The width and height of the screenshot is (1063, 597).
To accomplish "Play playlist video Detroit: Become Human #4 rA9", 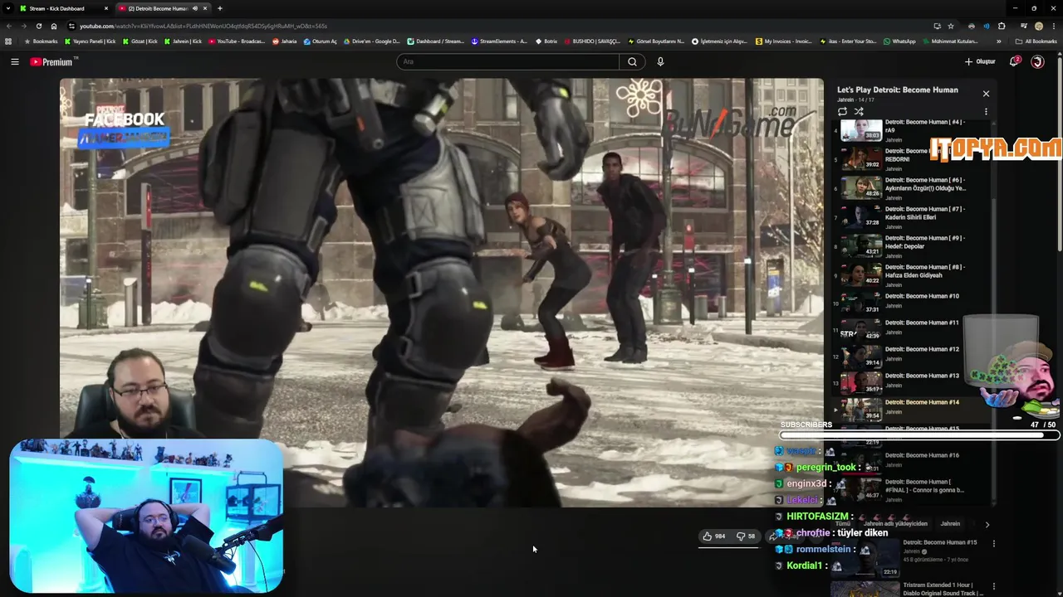I will pos(914,130).
